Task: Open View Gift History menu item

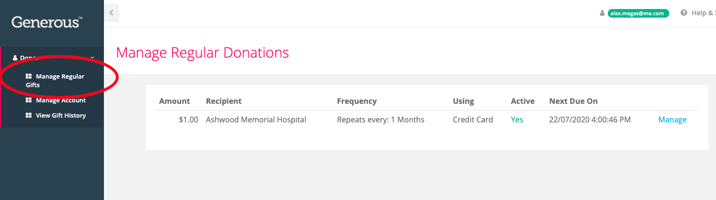Action: point(56,115)
